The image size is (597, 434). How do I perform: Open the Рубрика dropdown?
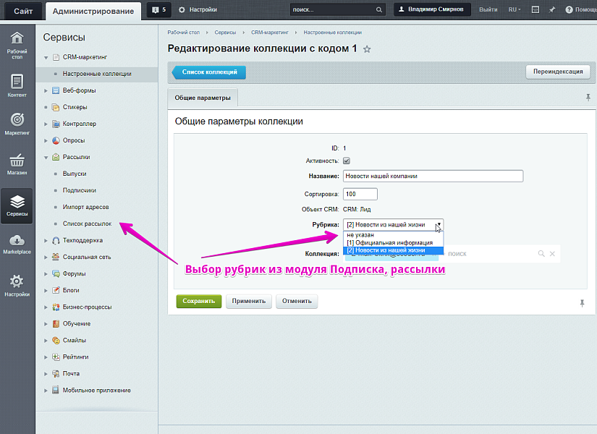[x=393, y=224]
